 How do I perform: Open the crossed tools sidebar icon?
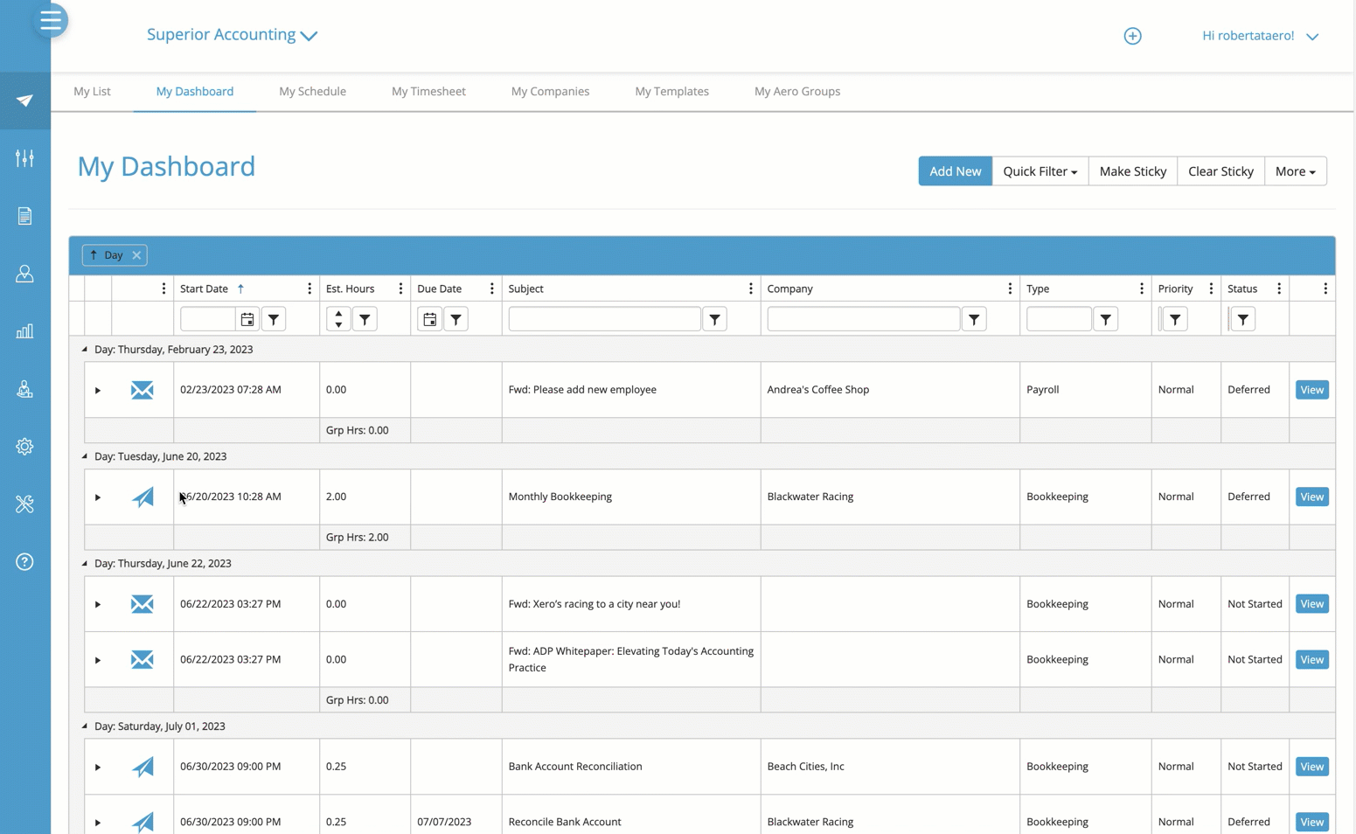click(x=24, y=504)
